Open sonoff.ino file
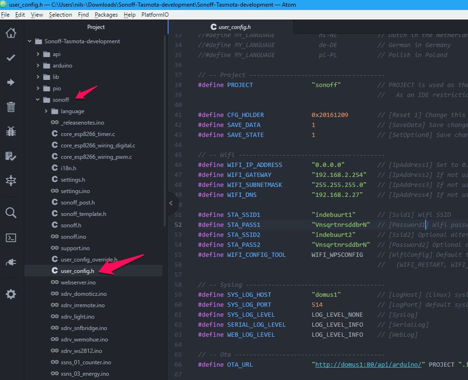This screenshot has width=468, height=380. pos(73,236)
